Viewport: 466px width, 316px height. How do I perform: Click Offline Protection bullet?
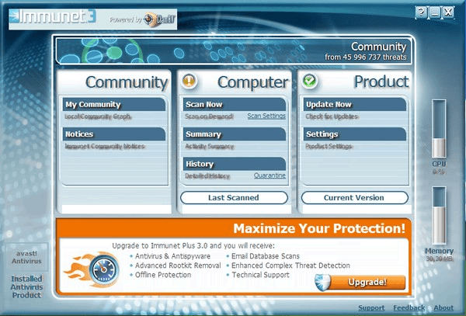click(163, 275)
